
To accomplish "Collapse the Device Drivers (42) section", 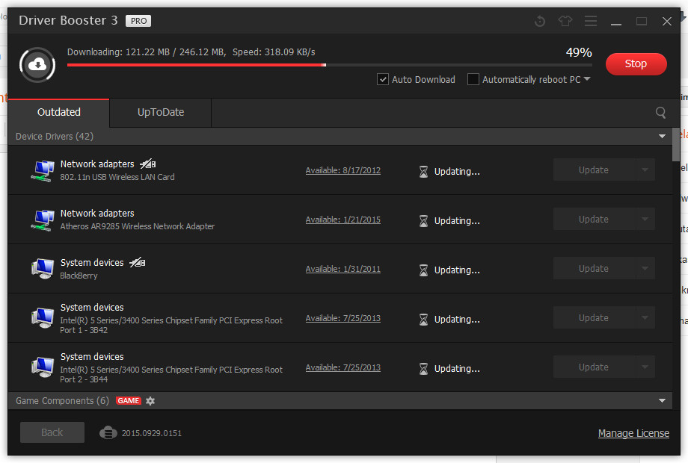I will coord(662,136).
